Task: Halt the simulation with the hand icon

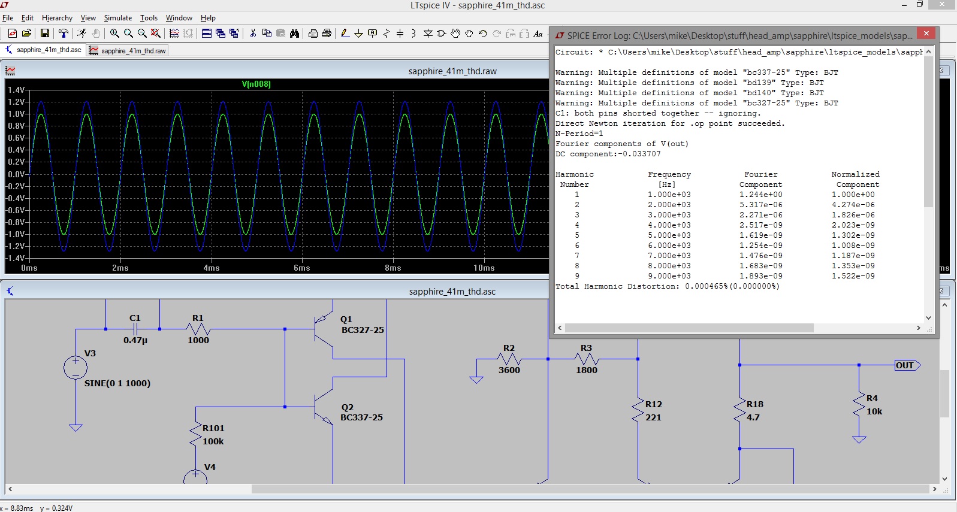Action: pyautogui.click(x=96, y=34)
